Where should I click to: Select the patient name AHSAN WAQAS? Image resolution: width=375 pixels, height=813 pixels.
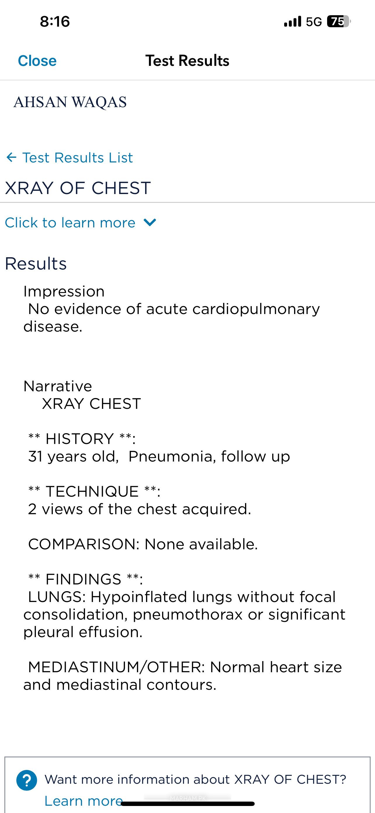(x=70, y=102)
